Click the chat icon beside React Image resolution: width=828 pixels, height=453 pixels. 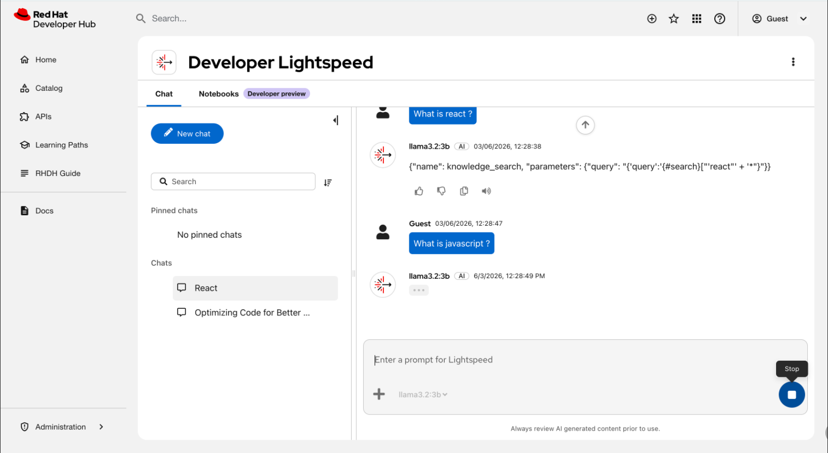coord(181,287)
